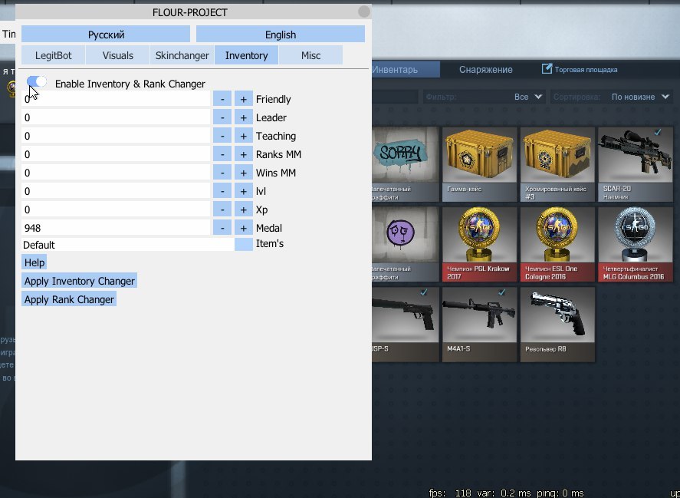This screenshot has height=498, width=680.
Task: Select the USP-S pistol item
Action: (405, 325)
